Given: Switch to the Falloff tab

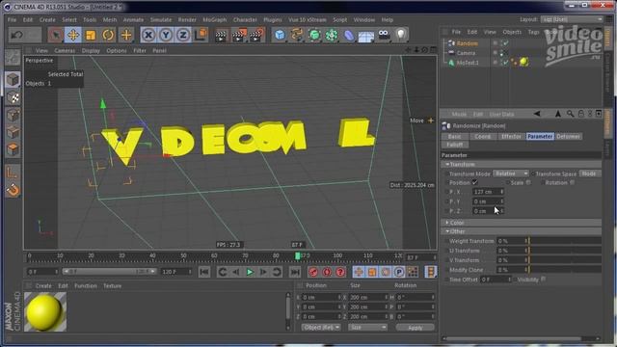Looking at the screenshot, I should pos(454,145).
